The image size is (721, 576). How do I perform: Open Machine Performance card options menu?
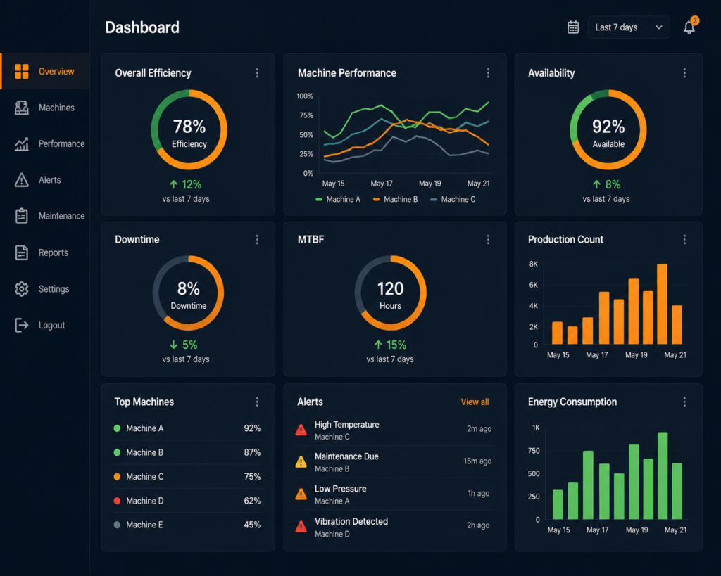point(488,73)
